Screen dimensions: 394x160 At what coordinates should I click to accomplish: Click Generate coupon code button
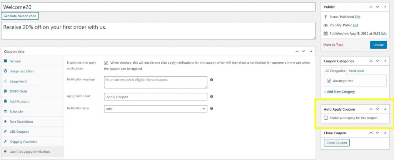(x=20, y=16)
